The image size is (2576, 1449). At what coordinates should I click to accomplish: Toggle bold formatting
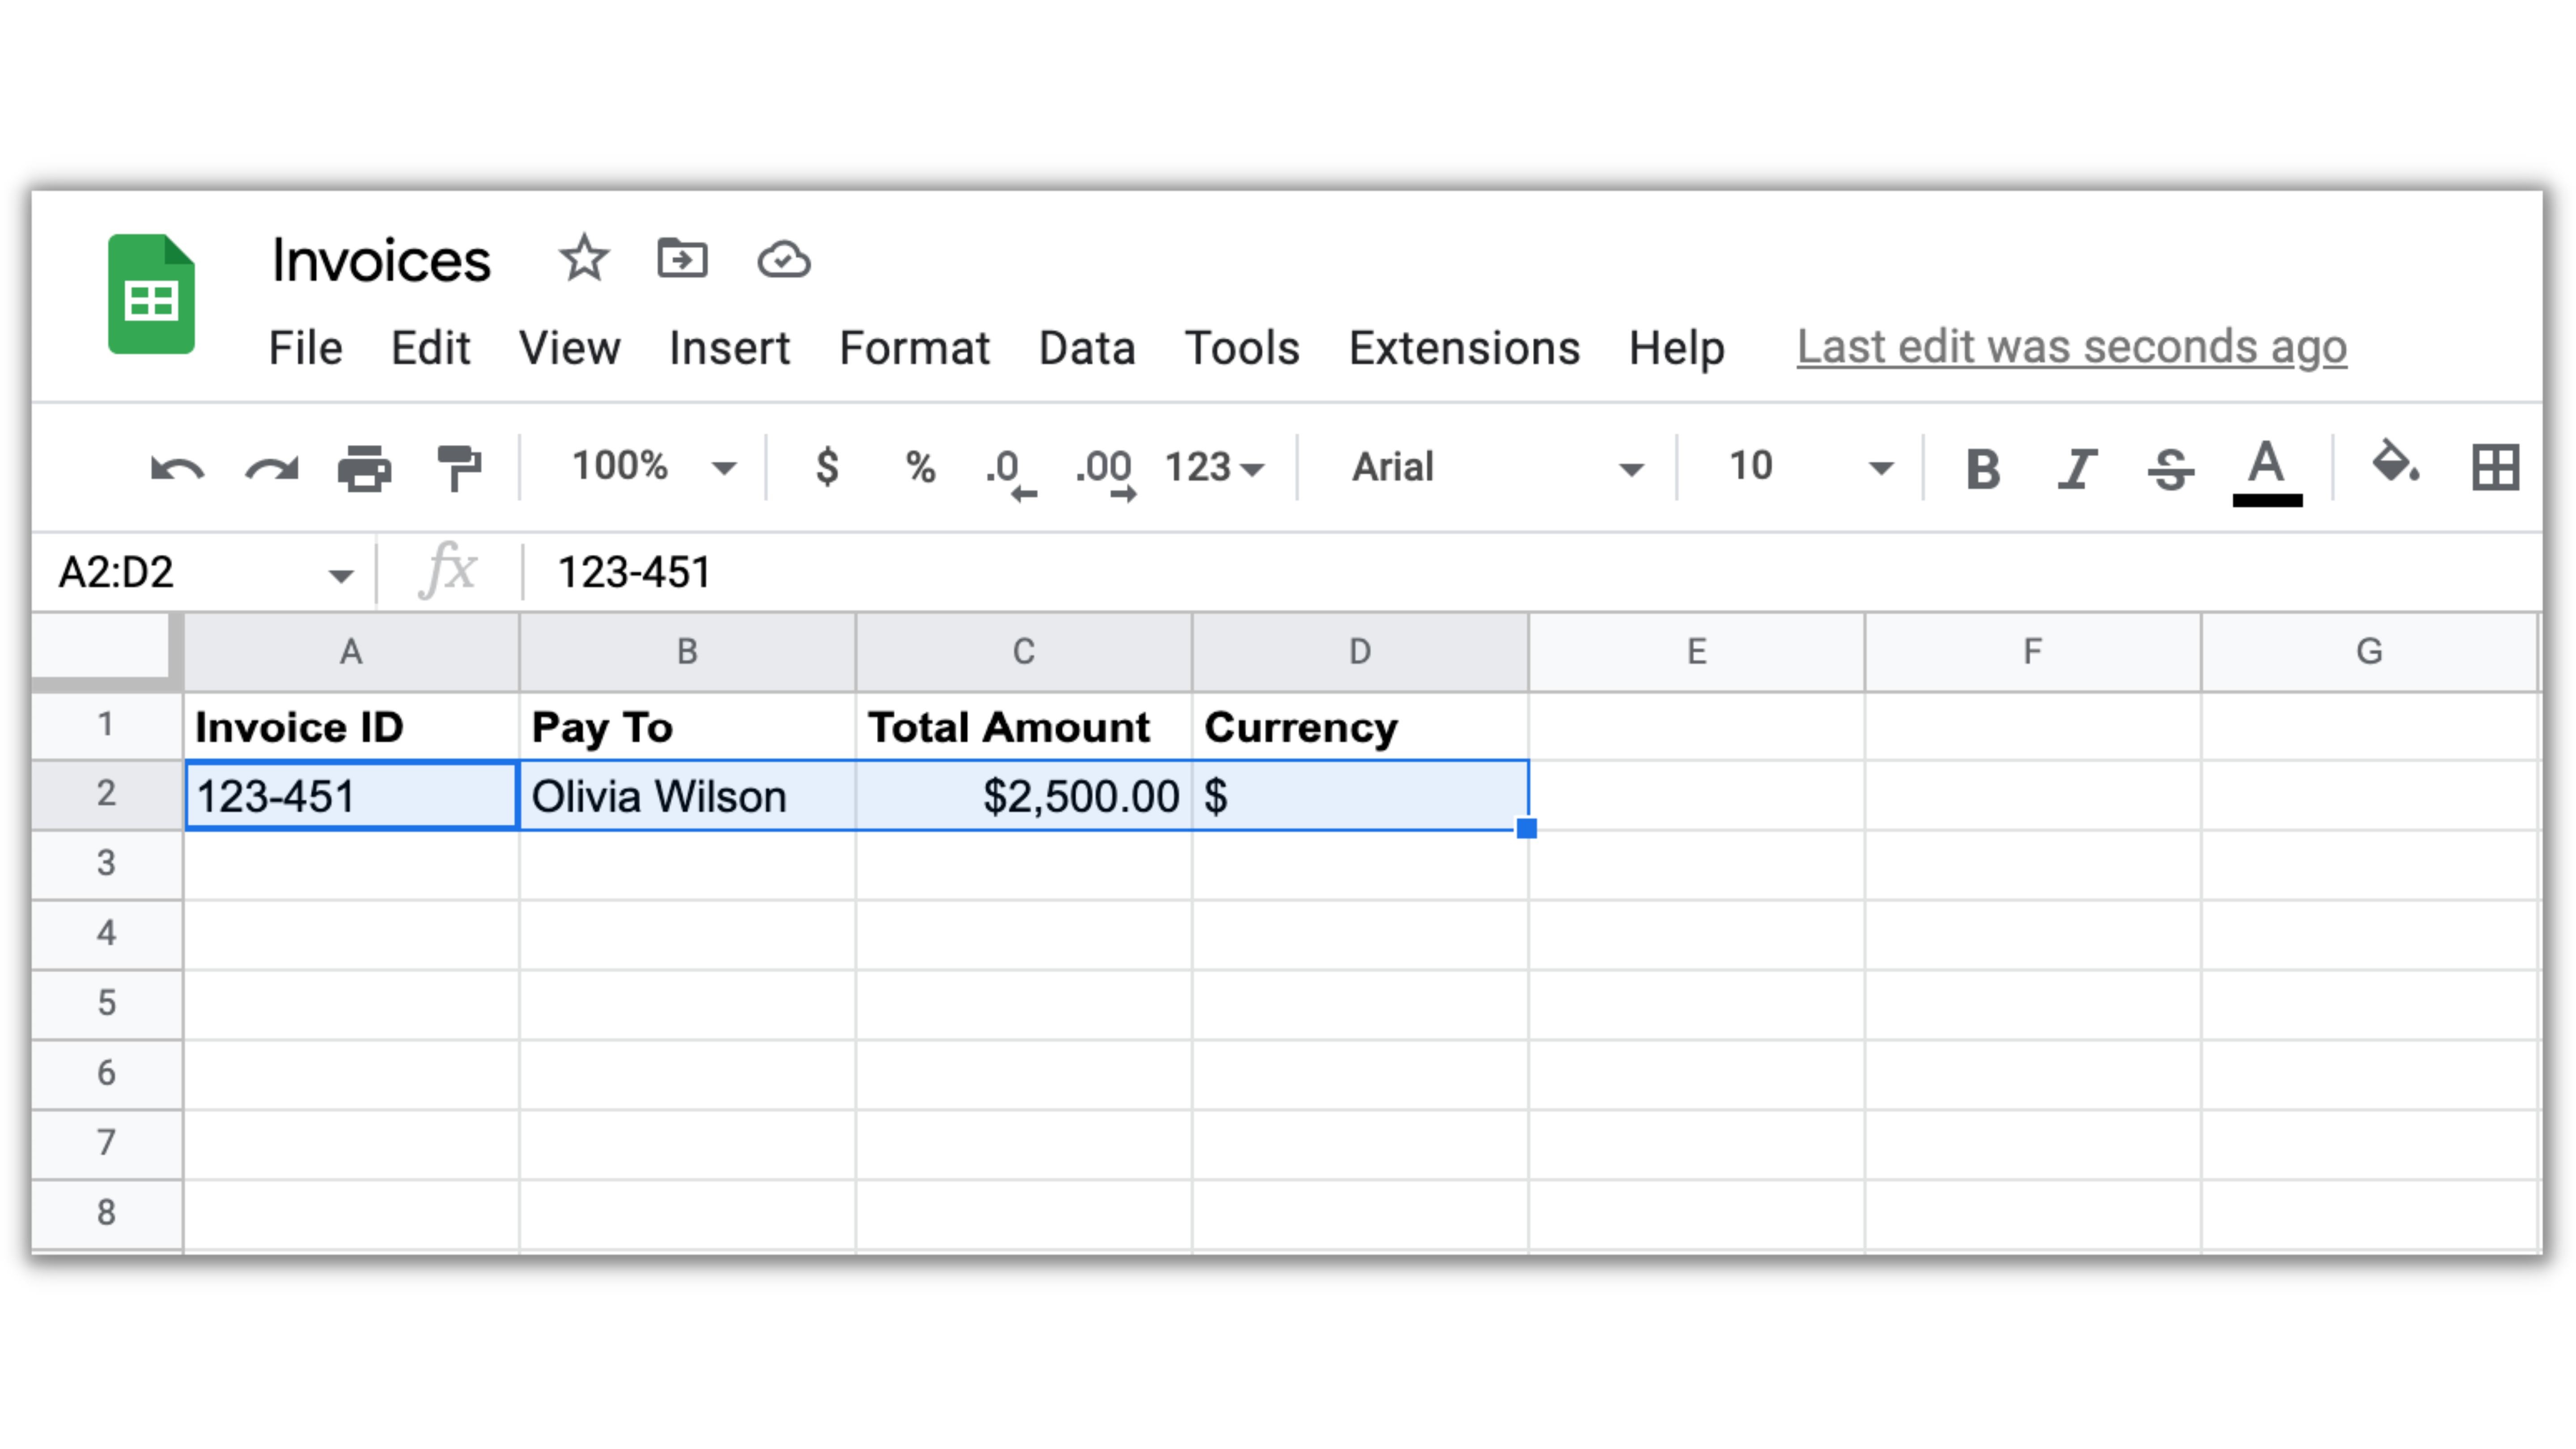click(1982, 468)
